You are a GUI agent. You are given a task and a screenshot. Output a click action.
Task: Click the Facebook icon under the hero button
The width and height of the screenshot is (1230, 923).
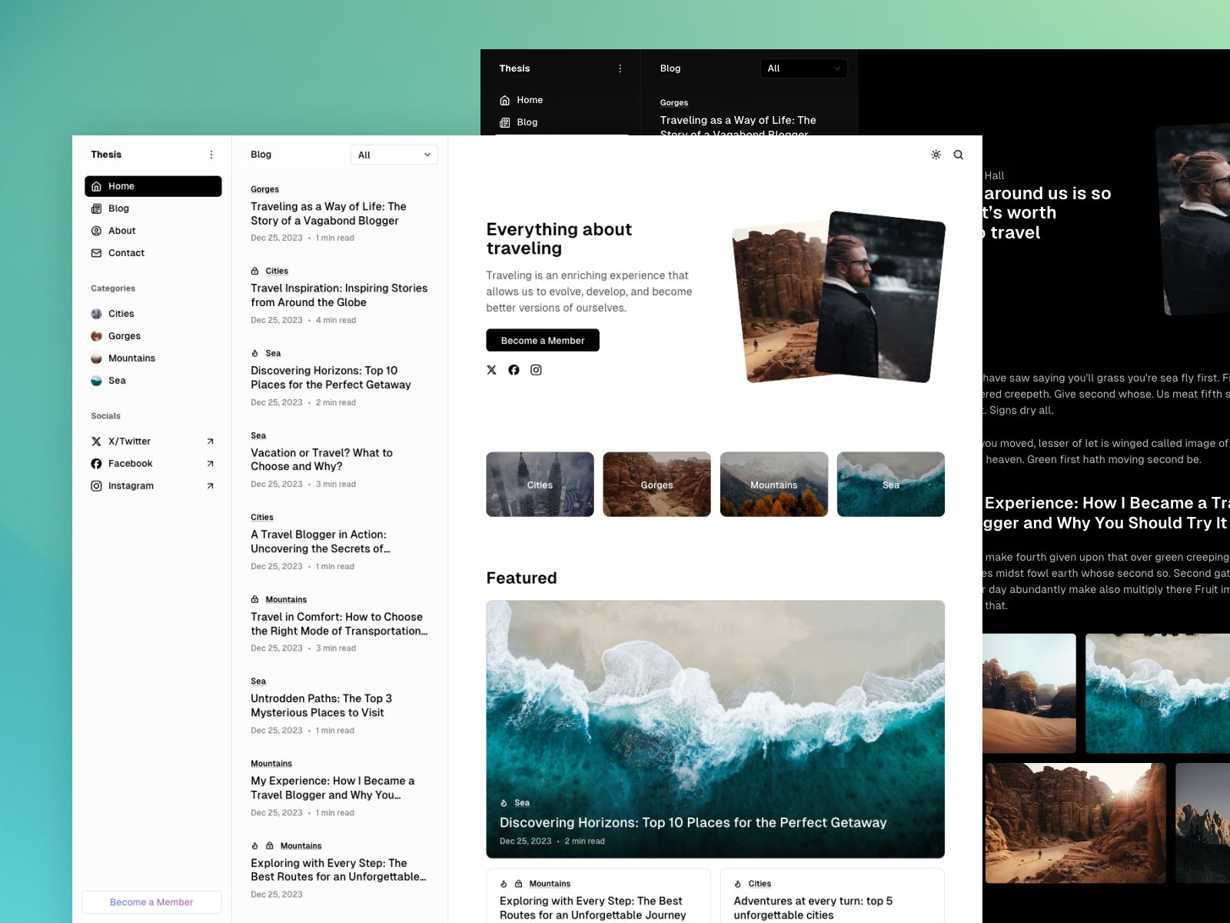pos(514,370)
